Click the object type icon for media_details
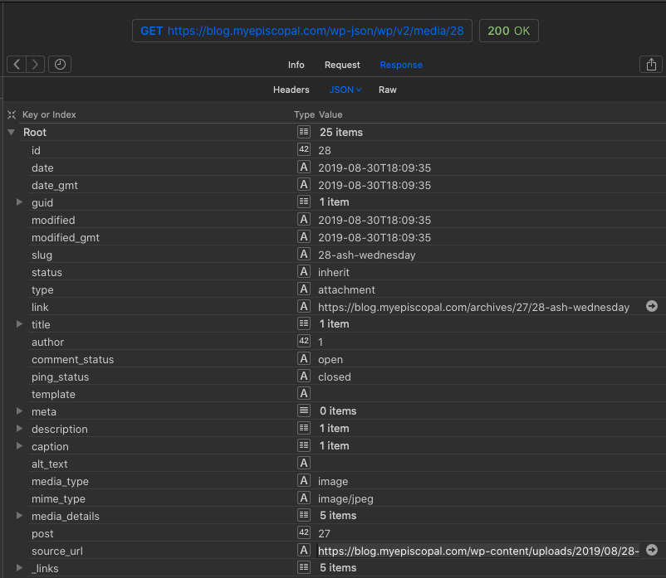Image resolution: width=666 pixels, height=578 pixels. tap(304, 515)
